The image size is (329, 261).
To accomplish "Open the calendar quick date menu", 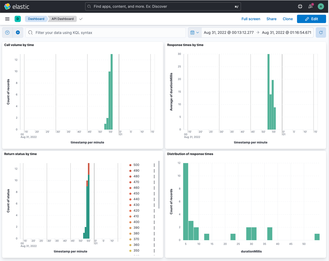I will pos(195,32).
